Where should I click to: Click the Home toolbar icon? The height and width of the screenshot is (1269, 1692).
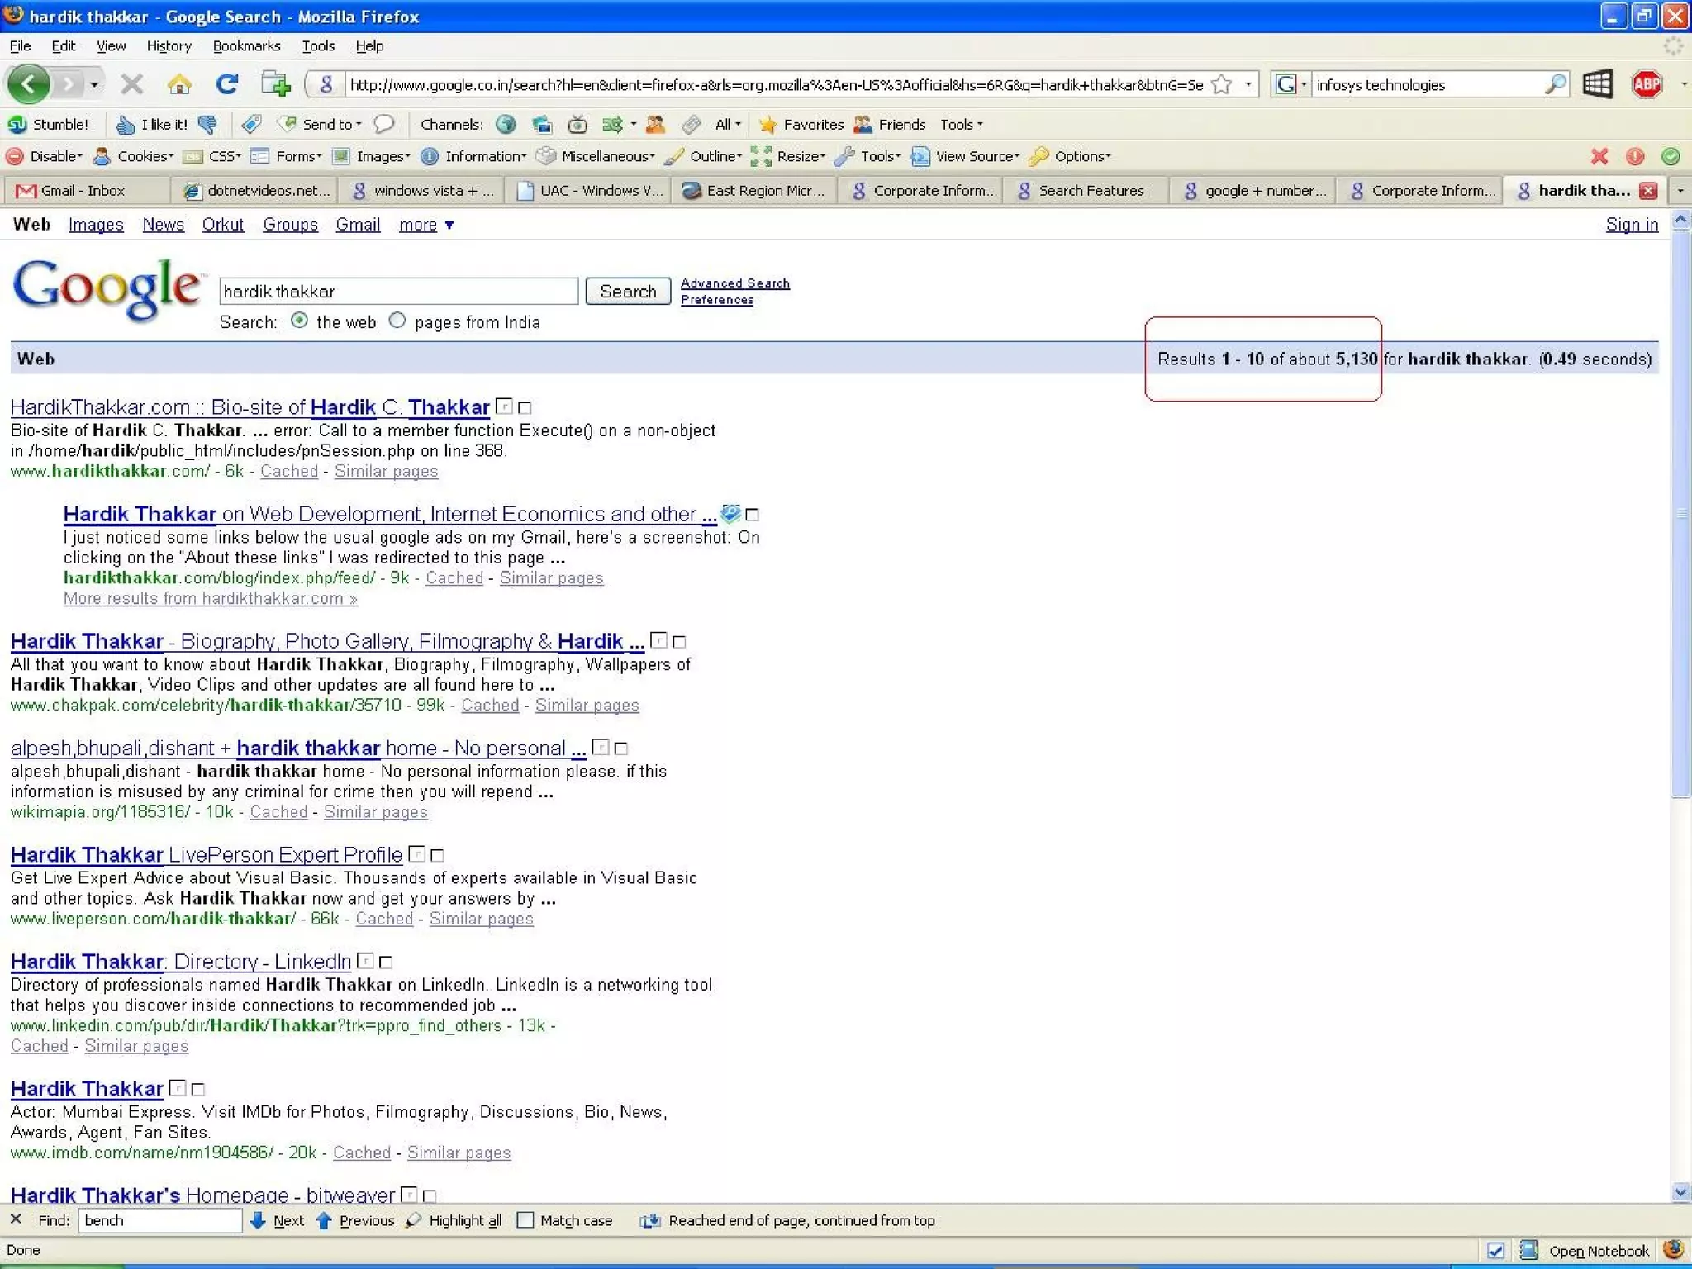click(x=179, y=84)
